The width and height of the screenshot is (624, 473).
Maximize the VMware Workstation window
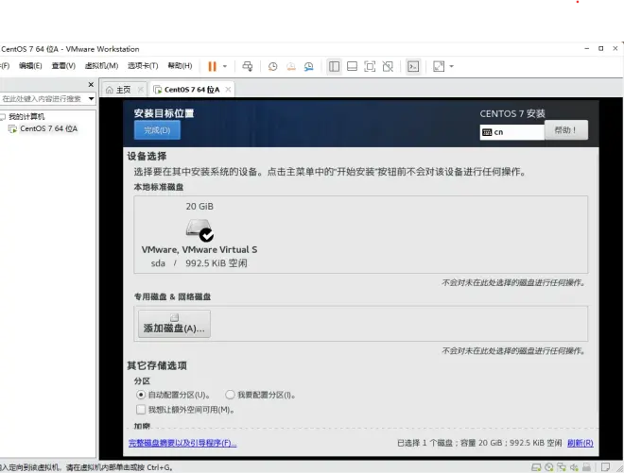601,48
